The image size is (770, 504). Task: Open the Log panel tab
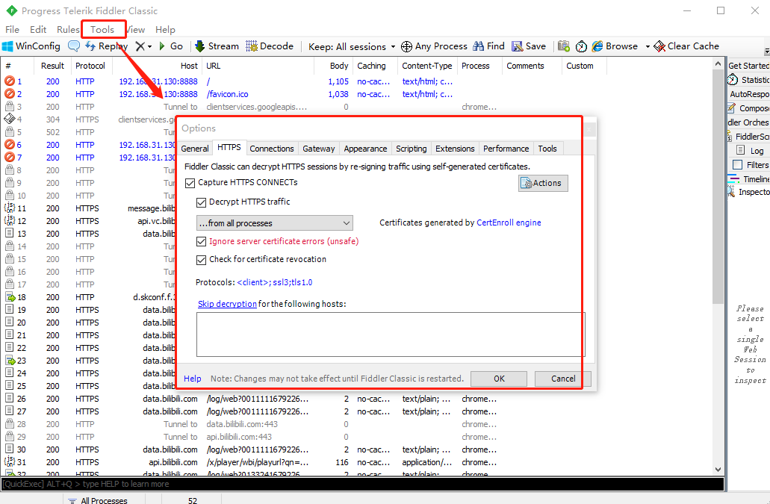(x=751, y=151)
